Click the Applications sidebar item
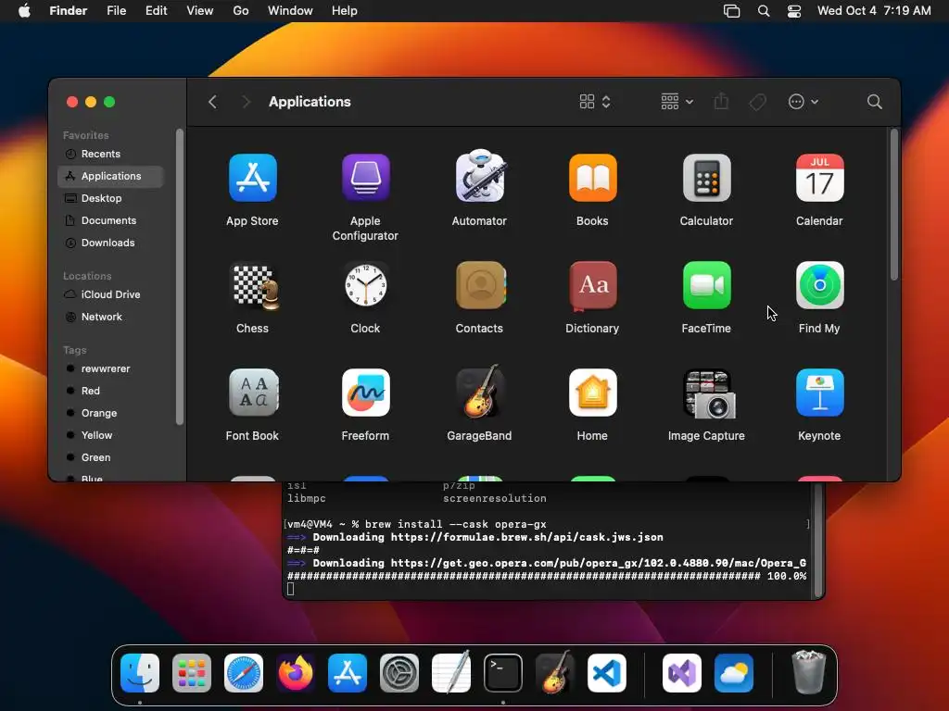Screen dimensions: 949x711 111,176
